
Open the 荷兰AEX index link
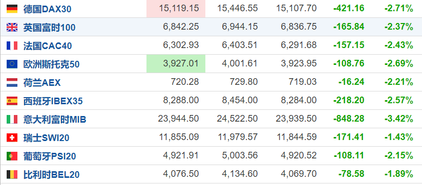(x=42, y=83)
